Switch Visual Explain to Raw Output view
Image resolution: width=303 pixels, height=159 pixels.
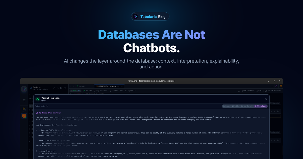(x=247, y=106)
